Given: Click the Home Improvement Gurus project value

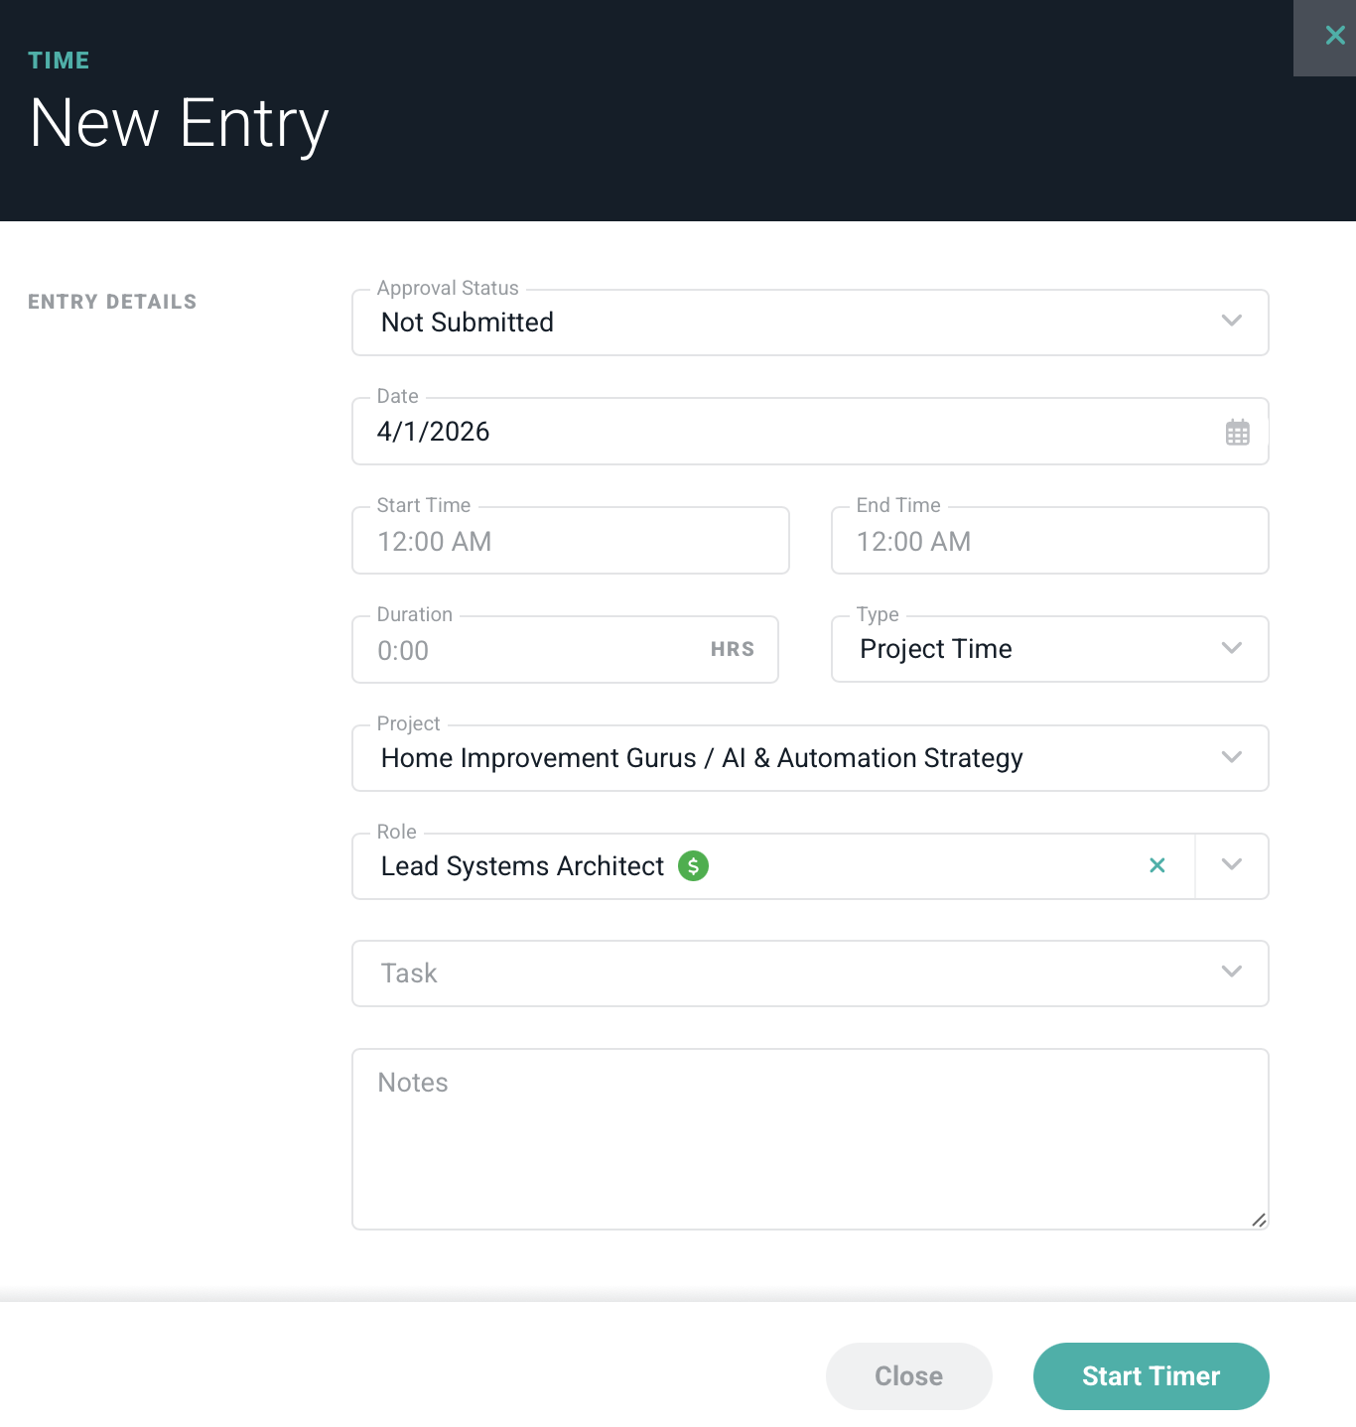Looking at the screenshot, I should pyautogui.click(x=701, y=758).
